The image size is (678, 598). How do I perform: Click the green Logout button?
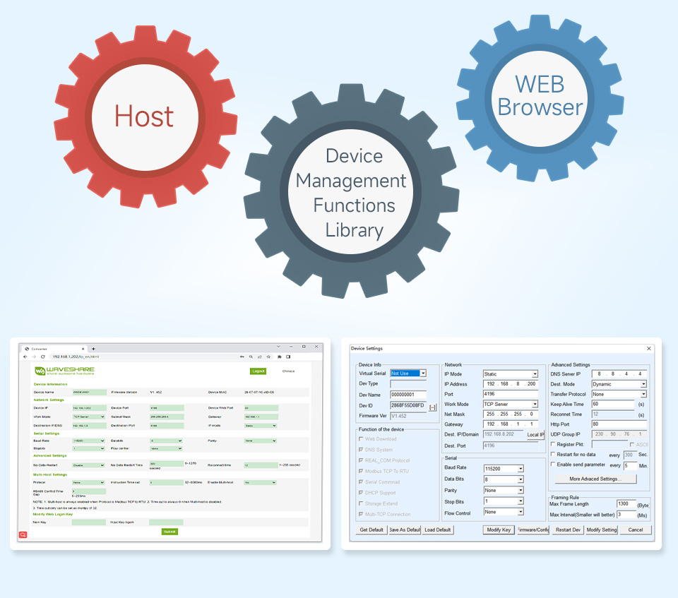click(258, 371)
